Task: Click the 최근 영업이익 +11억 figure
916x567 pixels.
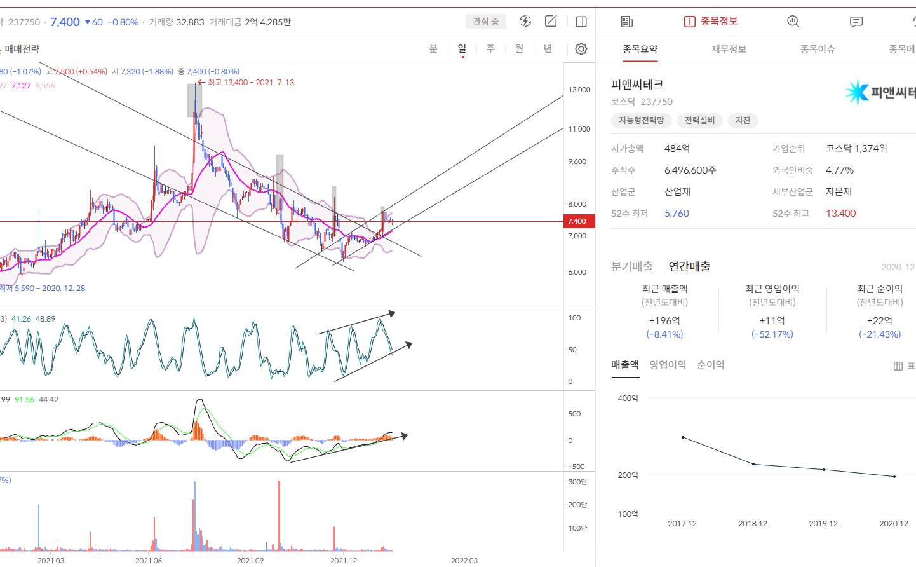Action: pos(772,321)
